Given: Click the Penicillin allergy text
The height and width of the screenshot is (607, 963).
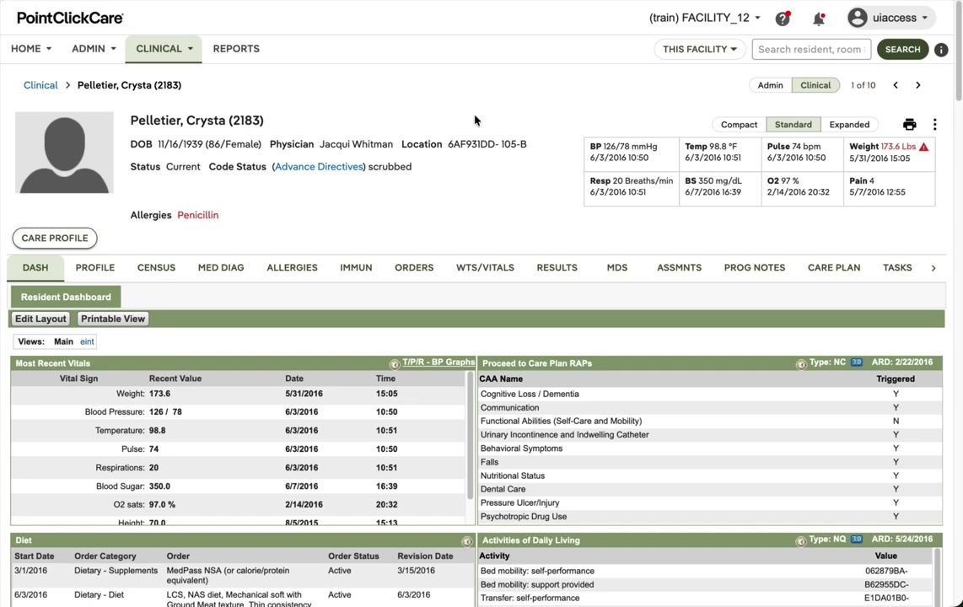Looking at the screenshot, I should point(198,216).
